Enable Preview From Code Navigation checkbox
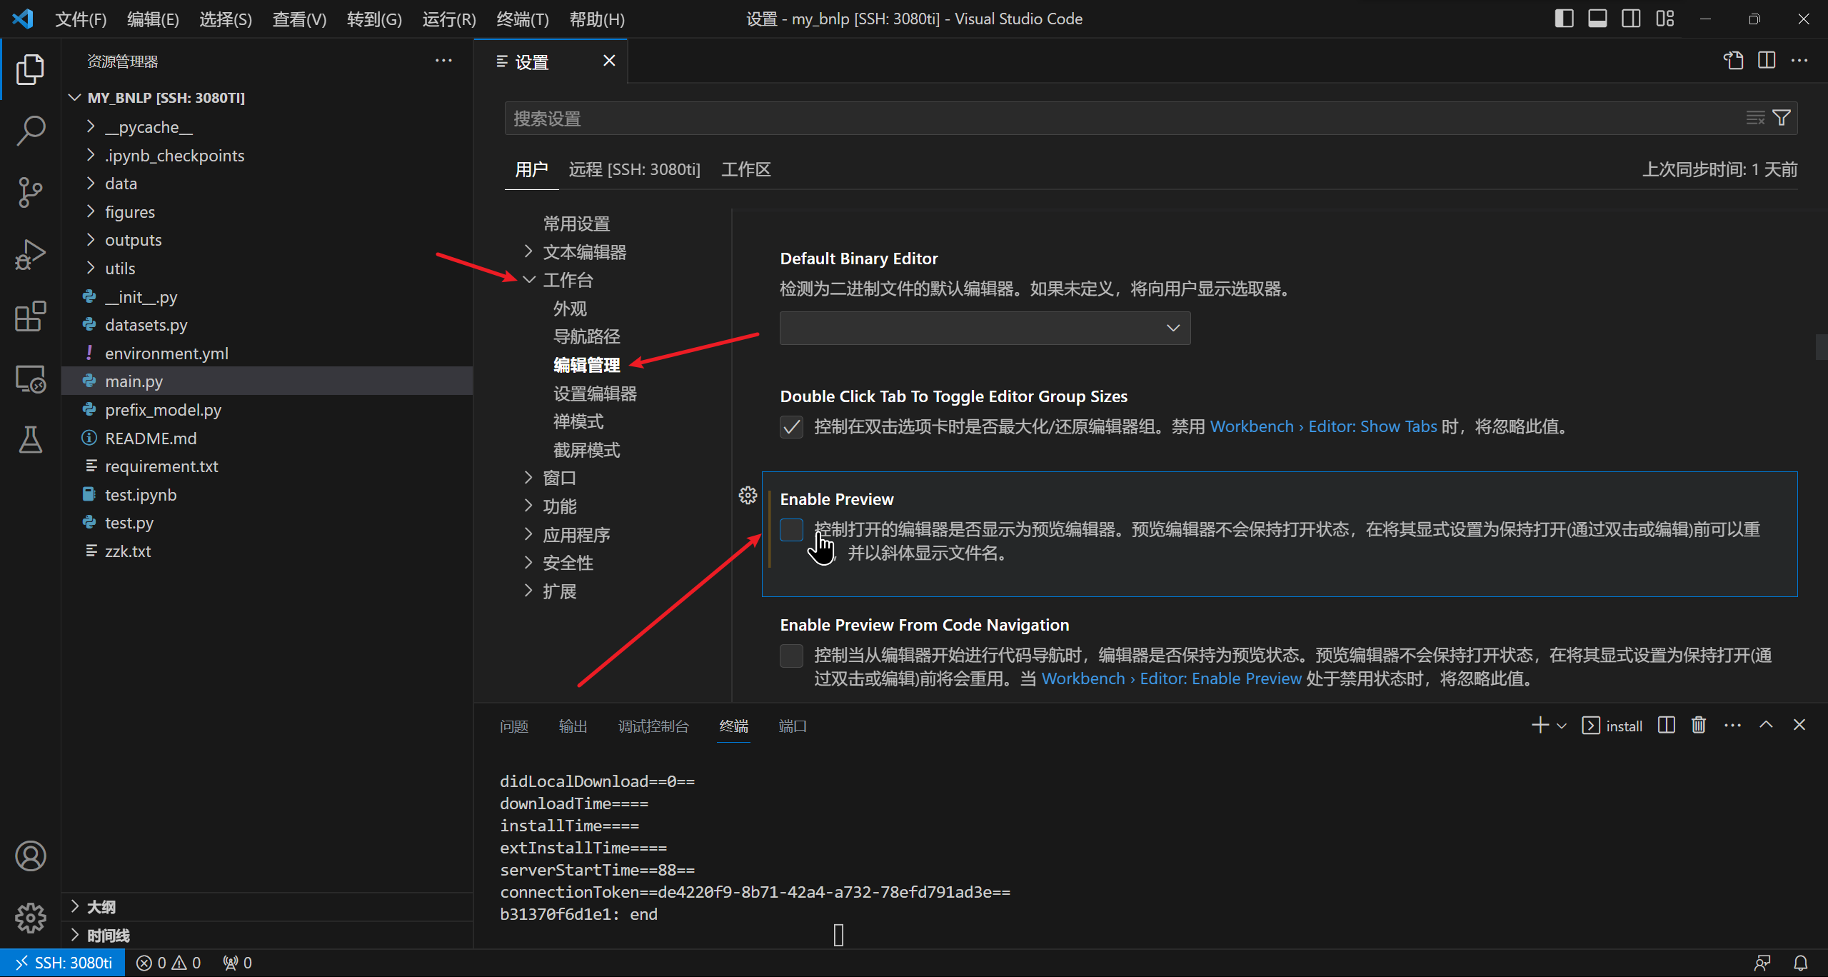 [791, 655]
